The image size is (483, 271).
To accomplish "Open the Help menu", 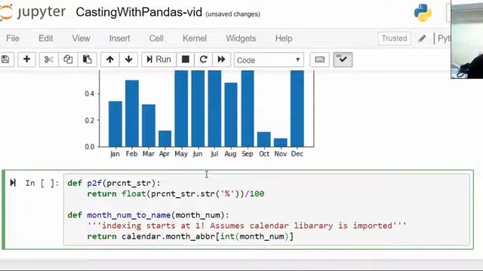I will click(x=284, y=38).
